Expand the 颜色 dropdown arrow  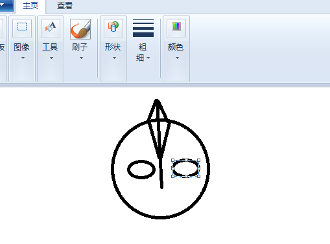point(177,58)
